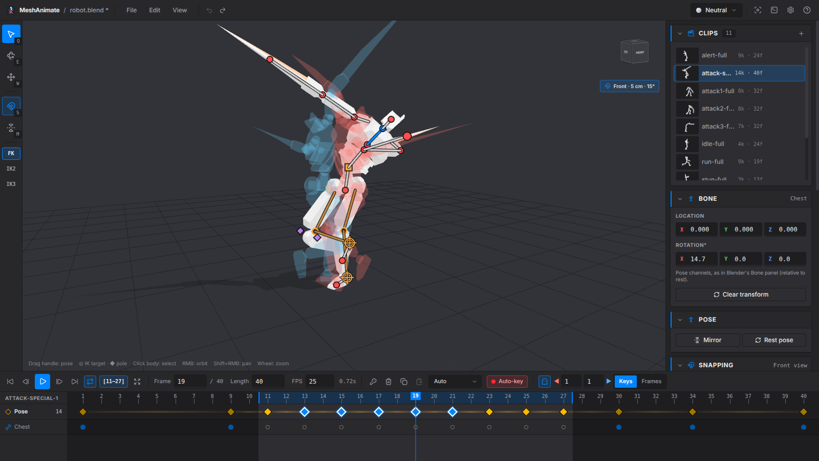Toggle the mirror tool in left toolbar
The width and height of the screenshot is (819, 461).
pos(11,128)
